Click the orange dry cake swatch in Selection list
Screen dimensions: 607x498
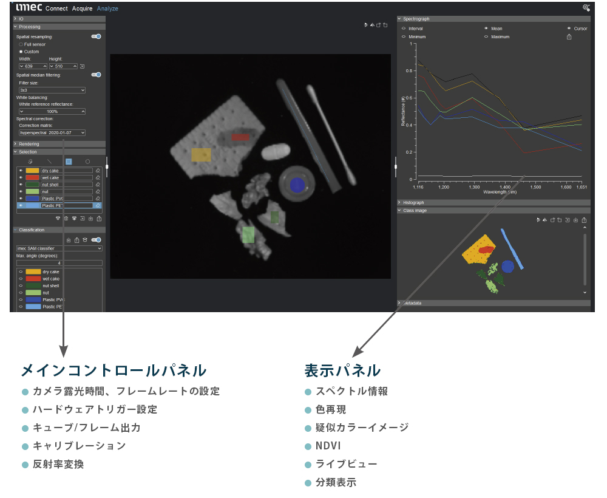click(32, 171)
